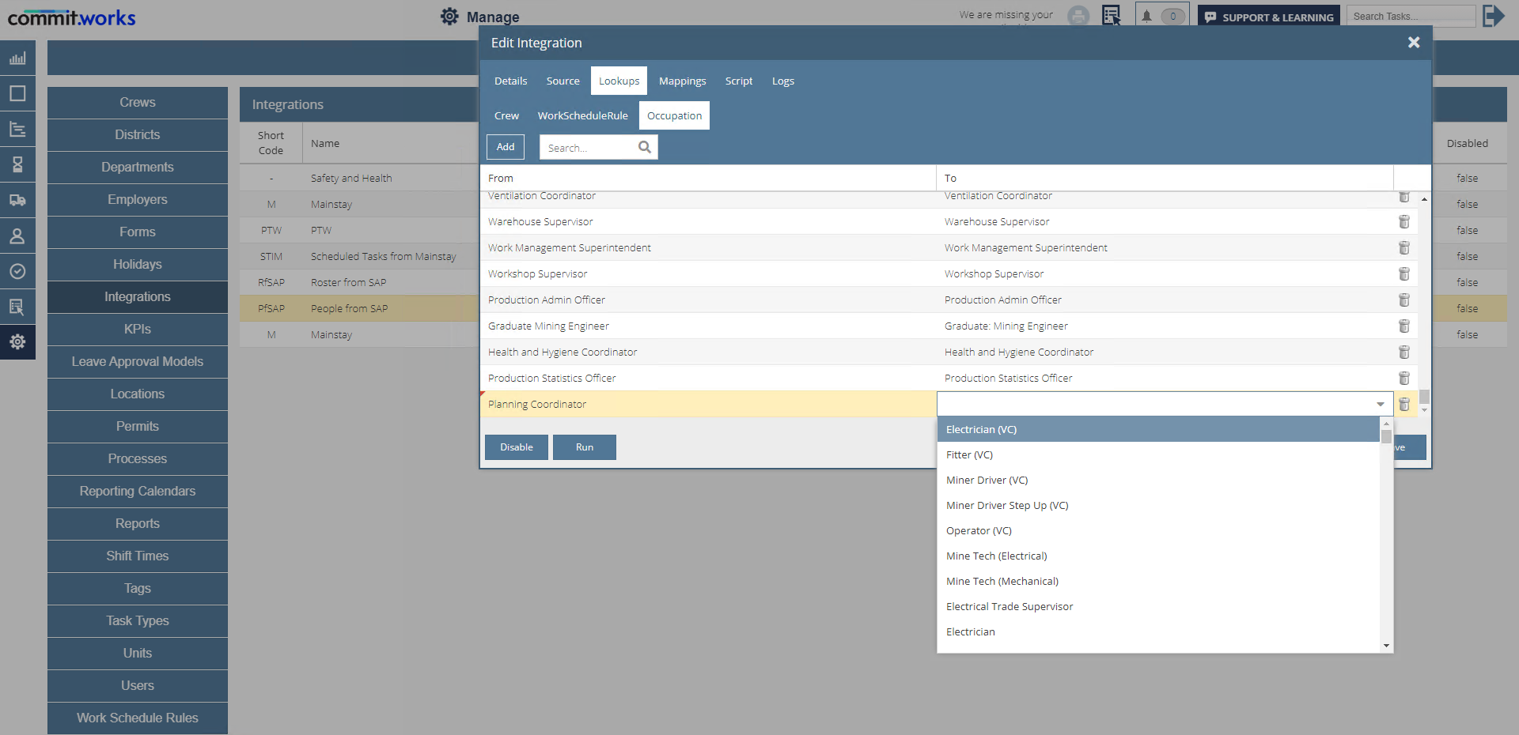Open the square board sidebar icon

(17, 93)
